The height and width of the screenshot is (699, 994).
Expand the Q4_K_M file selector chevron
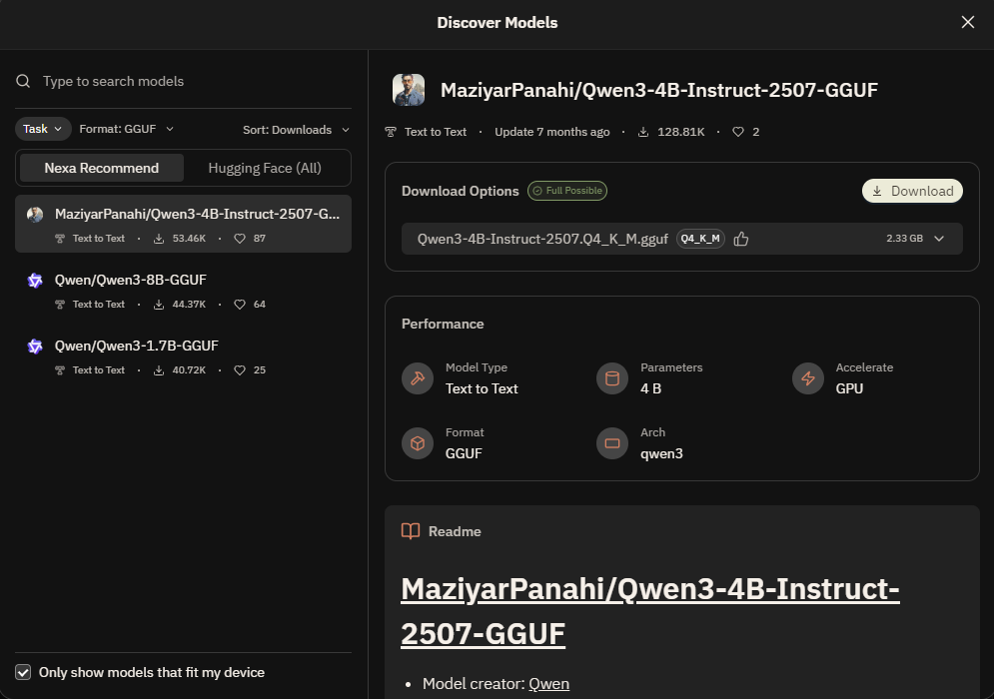[x=939, y=239]
